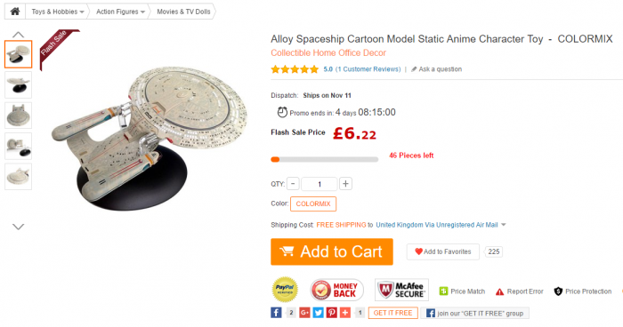Select the COLORMIX color option
This screenshot has height=327, width=623.
[x=313, y=203]
